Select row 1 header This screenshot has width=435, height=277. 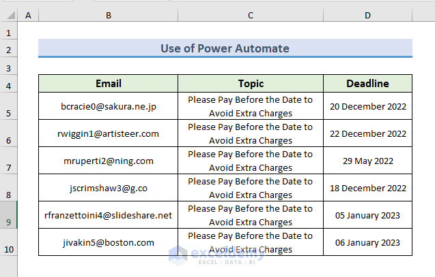tap(9, 31)
